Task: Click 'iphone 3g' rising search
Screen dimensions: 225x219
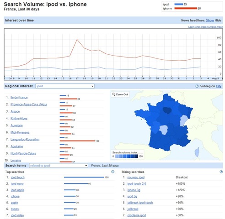Action: tap(134, 190)
